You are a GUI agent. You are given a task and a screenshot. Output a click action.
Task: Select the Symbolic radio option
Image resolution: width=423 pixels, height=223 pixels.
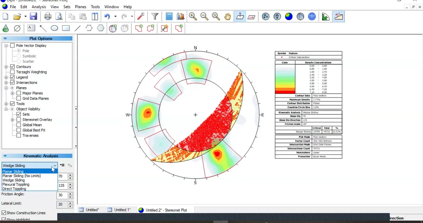point(19,56)
